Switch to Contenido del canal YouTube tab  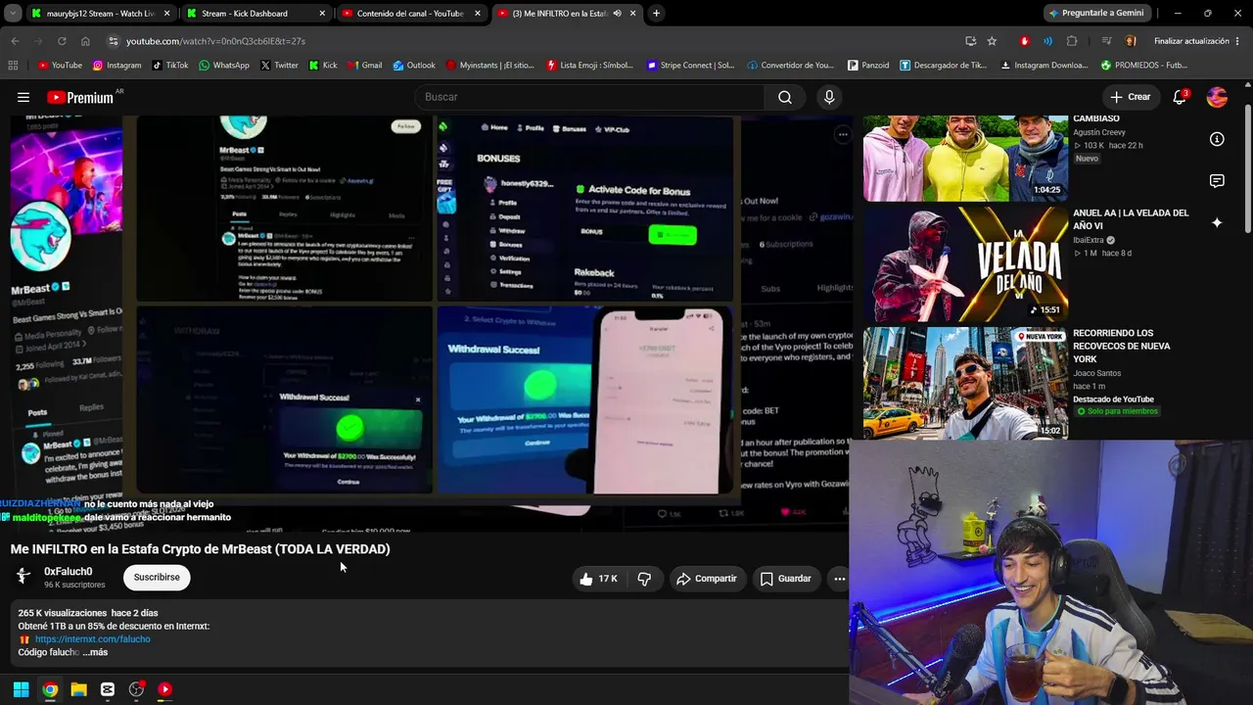tap(411, 14)
